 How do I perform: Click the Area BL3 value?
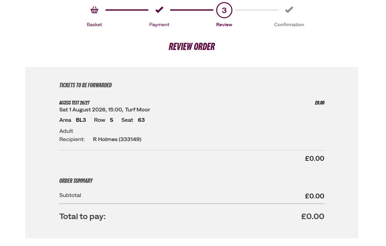pos(81,120)
